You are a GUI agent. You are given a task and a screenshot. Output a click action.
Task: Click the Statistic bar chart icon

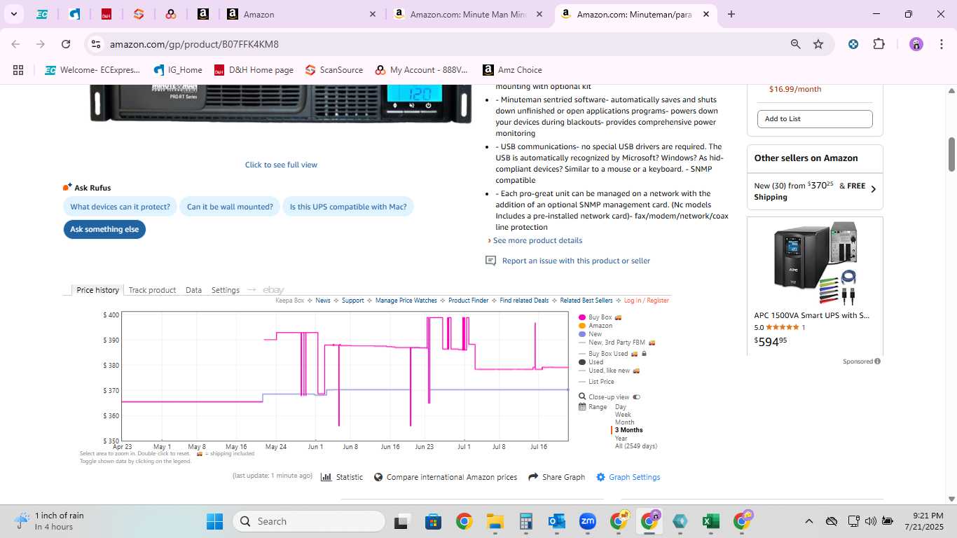[326, 477]
